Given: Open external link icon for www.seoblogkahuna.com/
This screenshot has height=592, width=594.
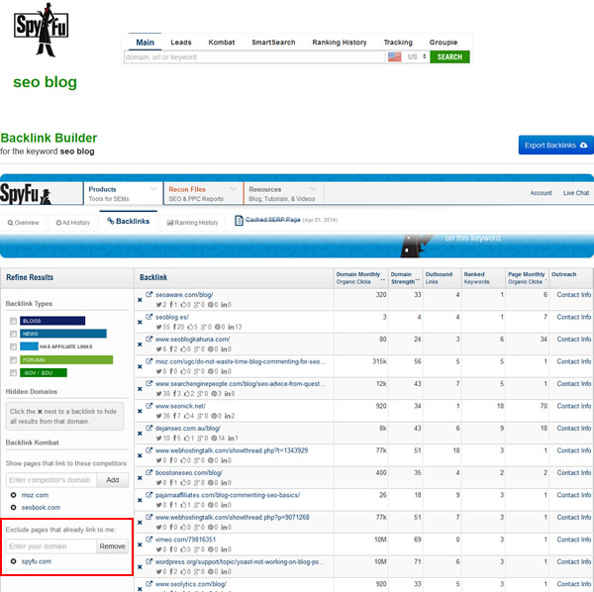Looking at the screenshot, I should pyautogui.click(x=149, y=339).
